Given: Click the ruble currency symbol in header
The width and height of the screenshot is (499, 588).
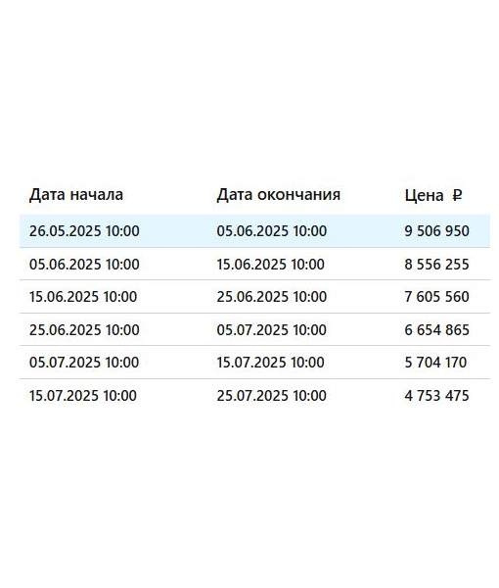Looking at the screenshot, I should coord(457,195).
